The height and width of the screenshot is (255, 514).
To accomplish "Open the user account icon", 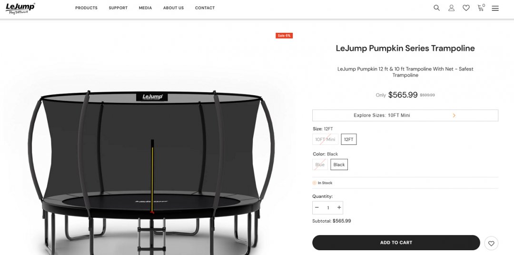I will 451,8.
